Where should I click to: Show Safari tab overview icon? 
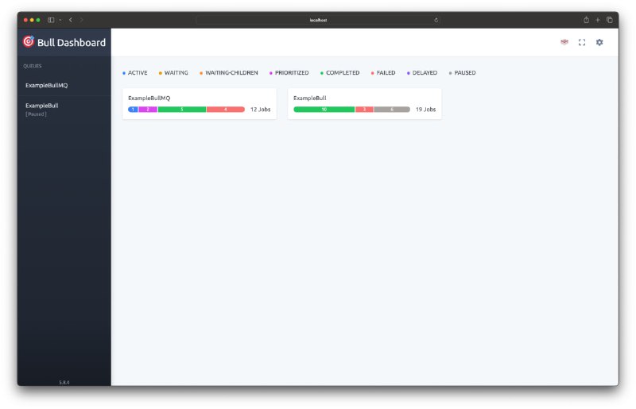coord(610,20)
